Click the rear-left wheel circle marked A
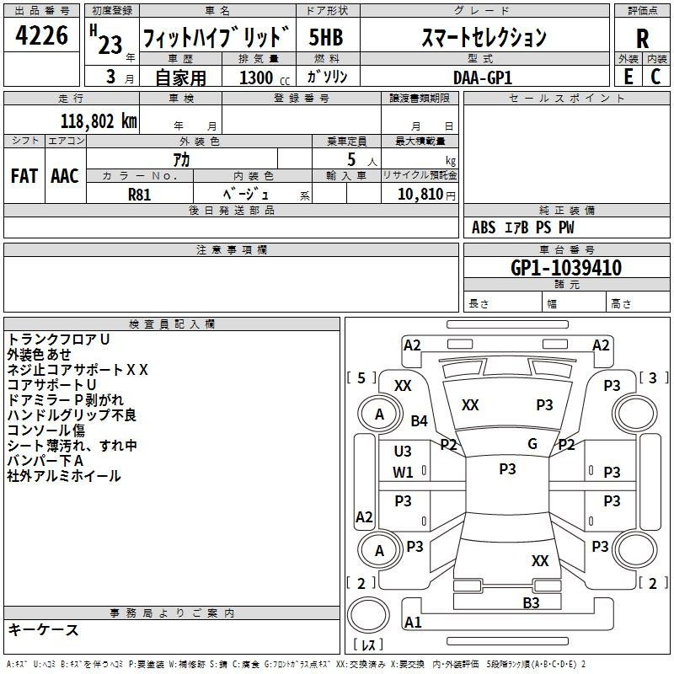This screenshot has width=674, height=674. (379, 551)
